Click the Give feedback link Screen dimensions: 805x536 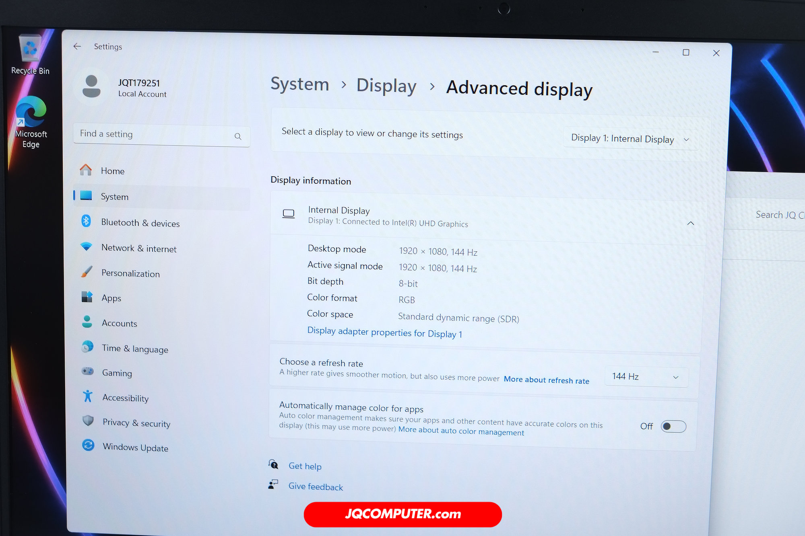pos(316,487)
